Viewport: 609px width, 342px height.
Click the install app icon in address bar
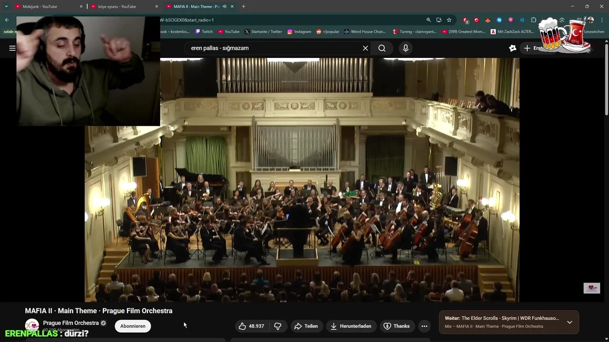click(x=439, y=20)
